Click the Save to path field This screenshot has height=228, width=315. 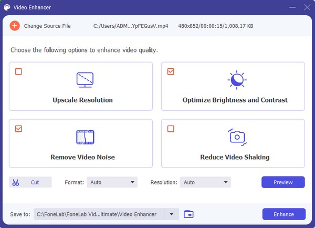[x=99, y=214]
